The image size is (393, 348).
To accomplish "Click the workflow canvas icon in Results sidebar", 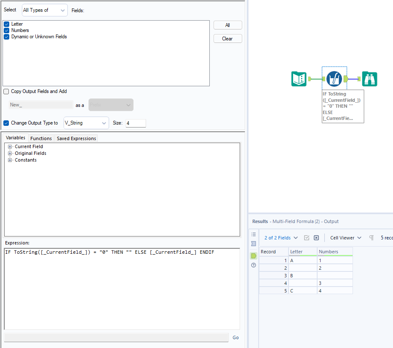I will [253, 243].
